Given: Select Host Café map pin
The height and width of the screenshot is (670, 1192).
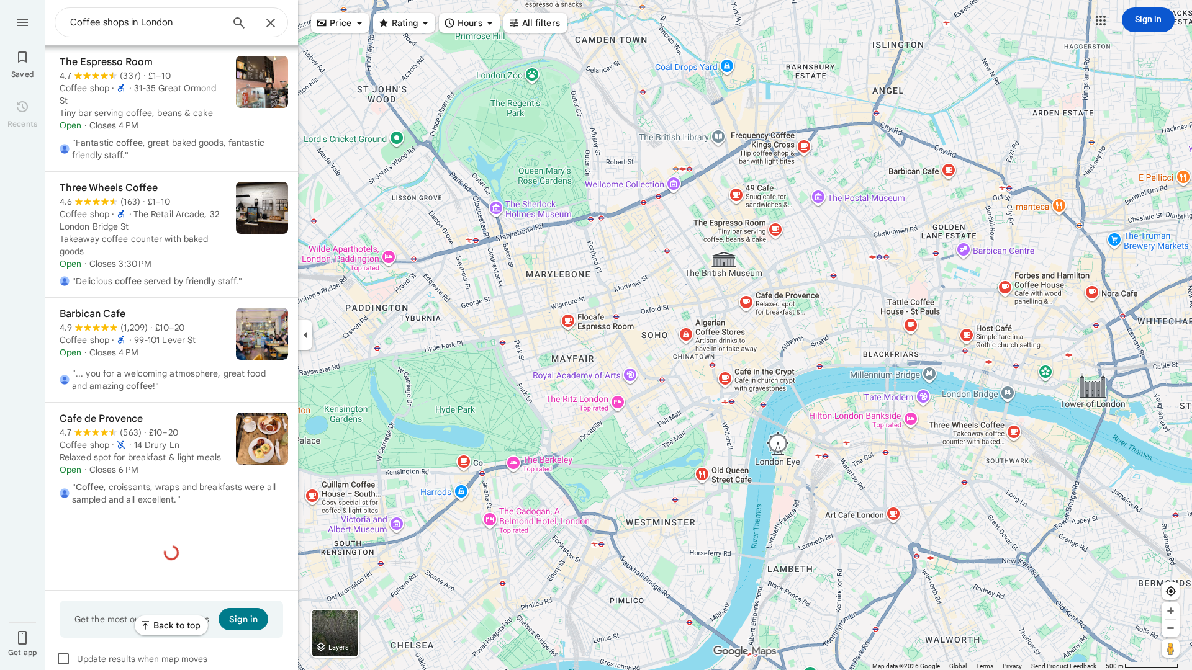Looking at the screenshot, I should (x=966, y=336).
